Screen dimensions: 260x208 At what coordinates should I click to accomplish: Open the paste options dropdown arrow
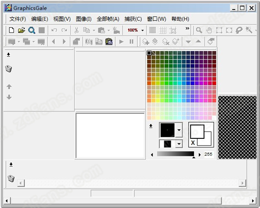click(109, 30)
